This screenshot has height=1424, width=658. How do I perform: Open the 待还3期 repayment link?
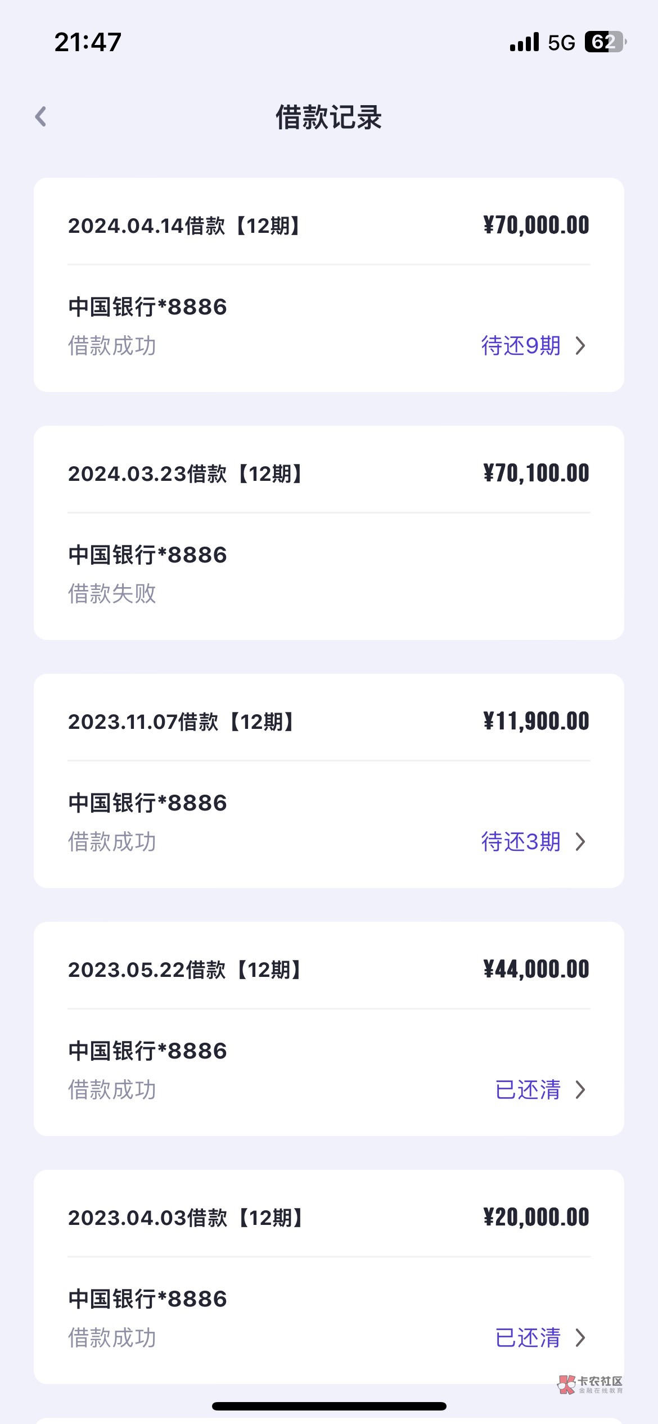click(x=521, y=841)
